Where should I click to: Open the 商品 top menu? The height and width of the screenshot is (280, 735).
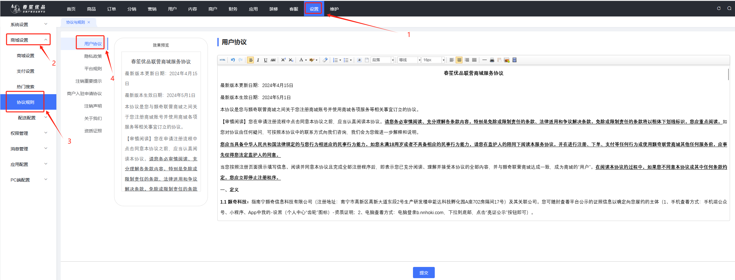click(x=91, y=9)
